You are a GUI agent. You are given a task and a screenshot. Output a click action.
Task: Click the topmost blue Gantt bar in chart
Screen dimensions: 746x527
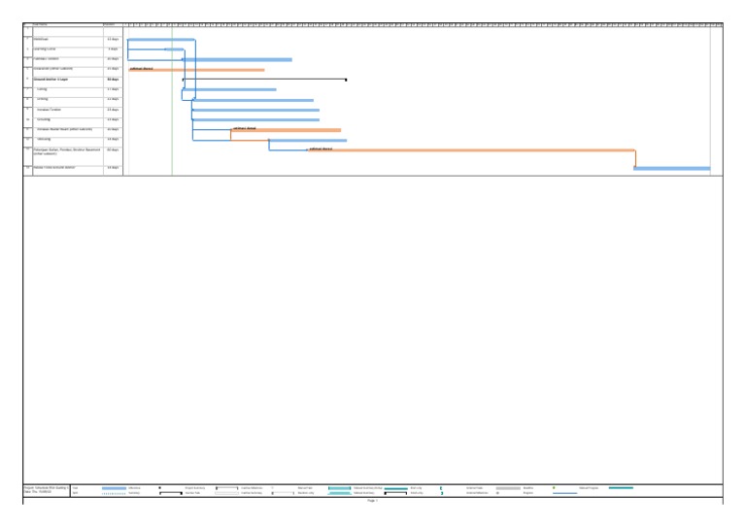pos(161,40)
